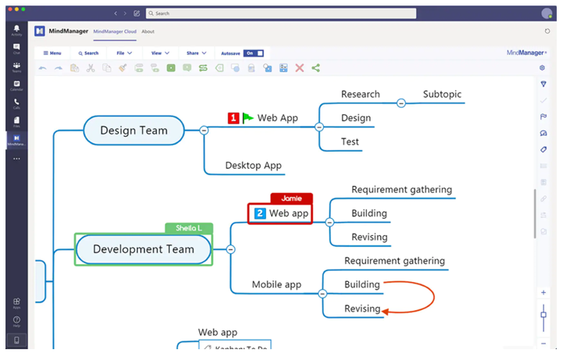Open Teams Calendar in left sidebar
Image resolution: width=563 pixels, height=357 pixels.
(16, 86)
